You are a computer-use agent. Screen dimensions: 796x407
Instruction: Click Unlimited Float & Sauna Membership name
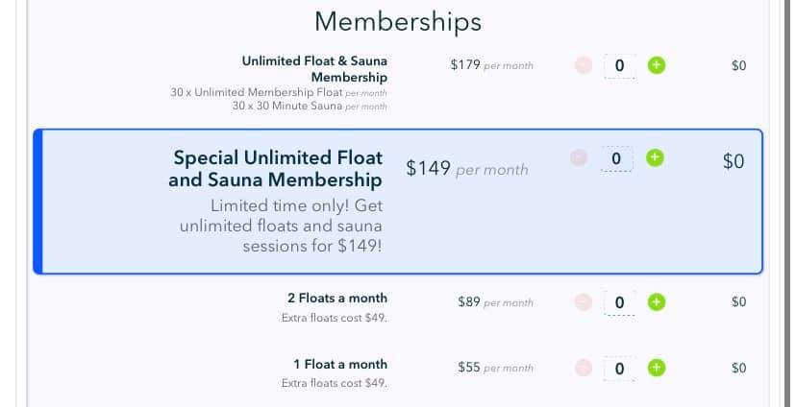(x=314, y=68)
